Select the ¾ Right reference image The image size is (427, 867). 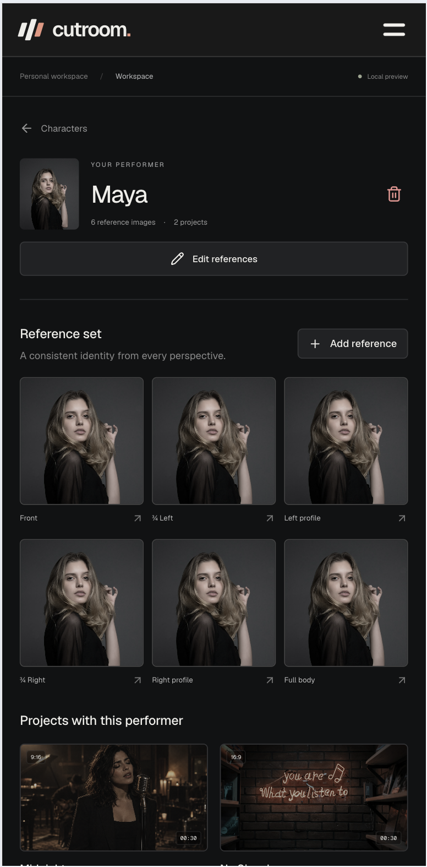tap(81, 603)
